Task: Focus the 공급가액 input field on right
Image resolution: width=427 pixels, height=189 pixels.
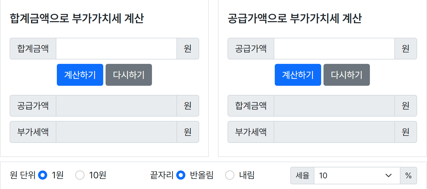Action: pyautogui.click(x=334, y=49)
